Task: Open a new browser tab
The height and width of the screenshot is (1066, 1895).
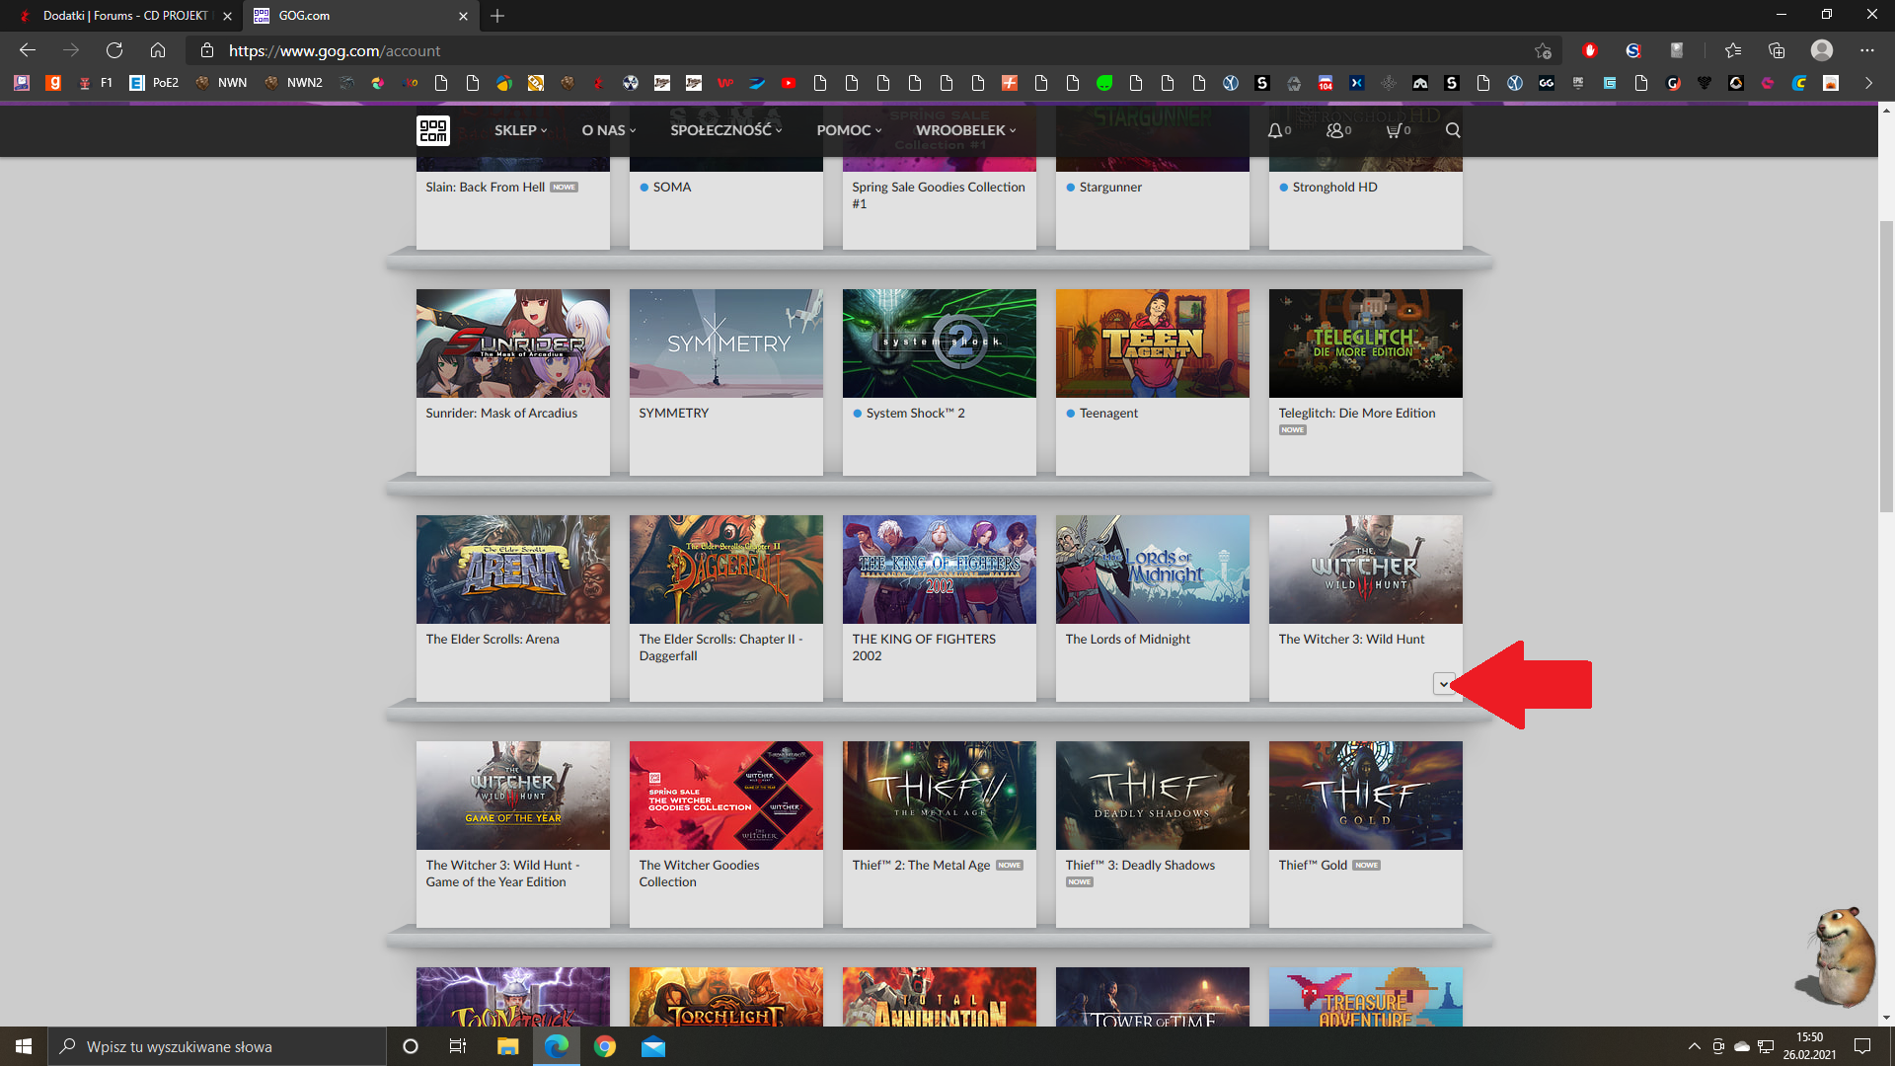Action: 497,16
